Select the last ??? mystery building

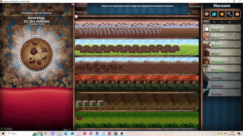point(222,92)
